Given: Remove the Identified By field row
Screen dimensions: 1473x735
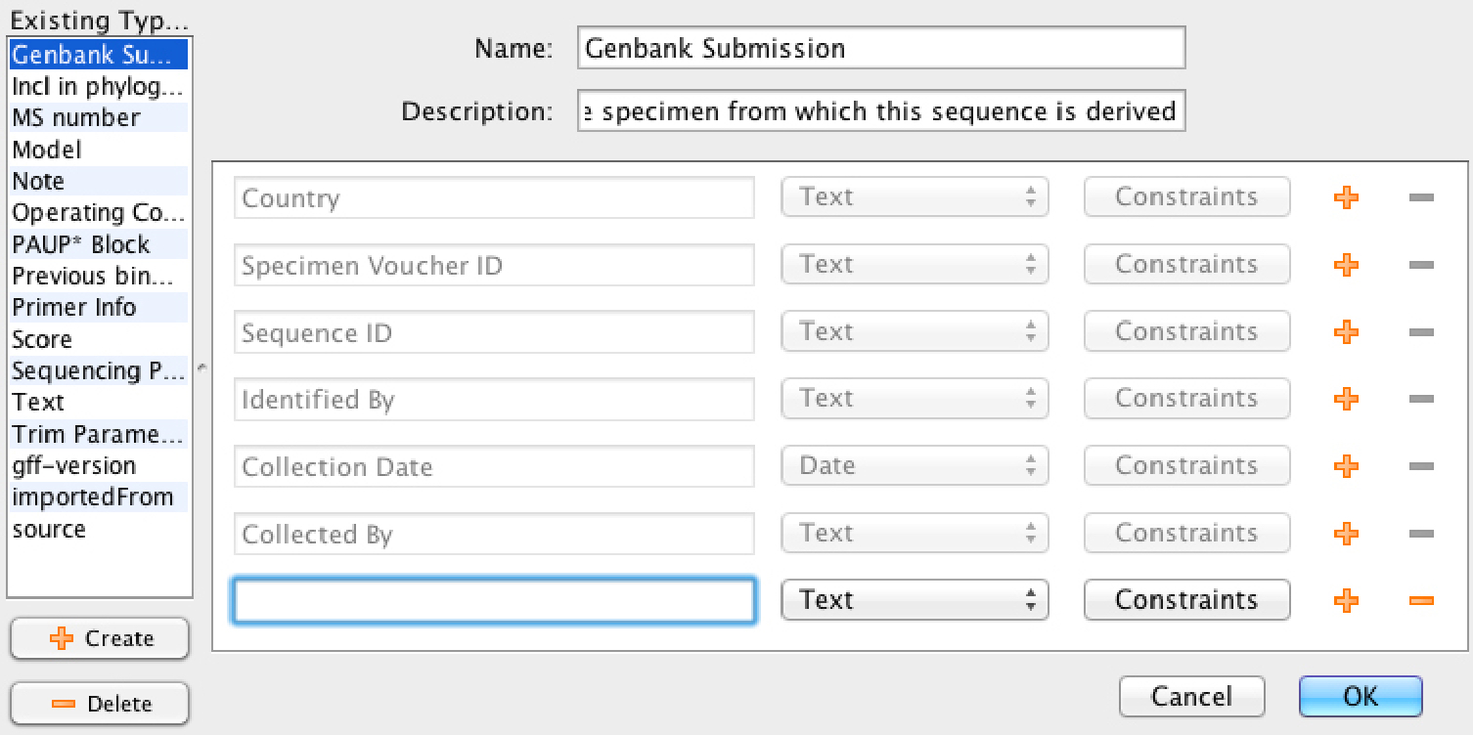Looking at the screenshot, I should [x=1421, y=399].
